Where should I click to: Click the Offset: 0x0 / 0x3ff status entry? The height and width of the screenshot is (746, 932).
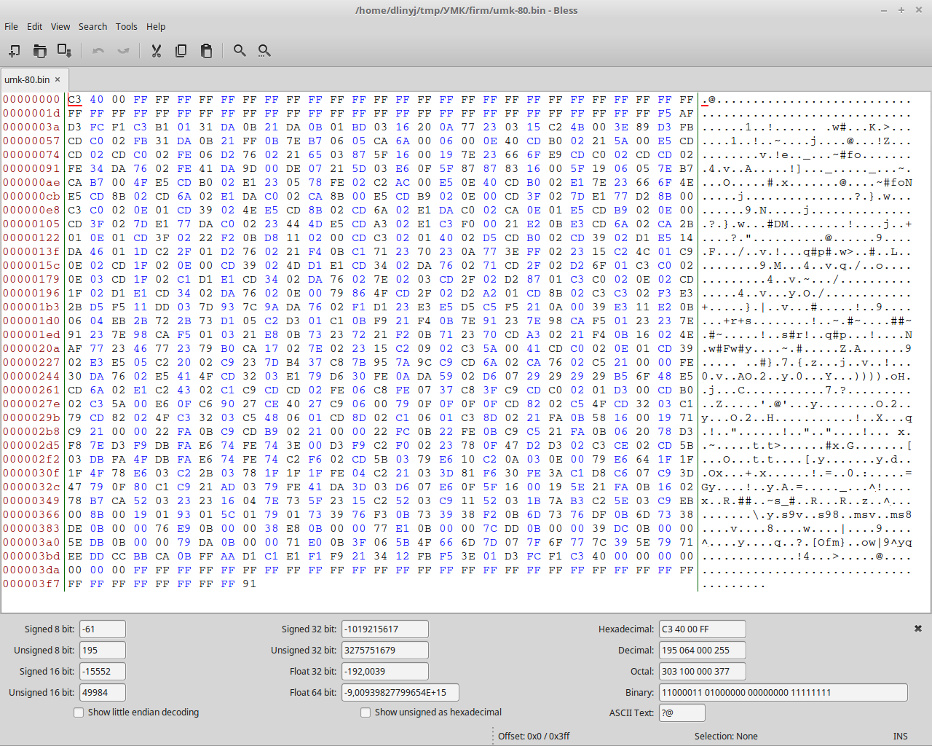click(534, 737)
